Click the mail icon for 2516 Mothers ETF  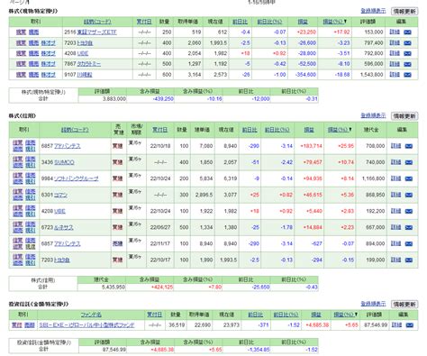(x=407, y=32)
